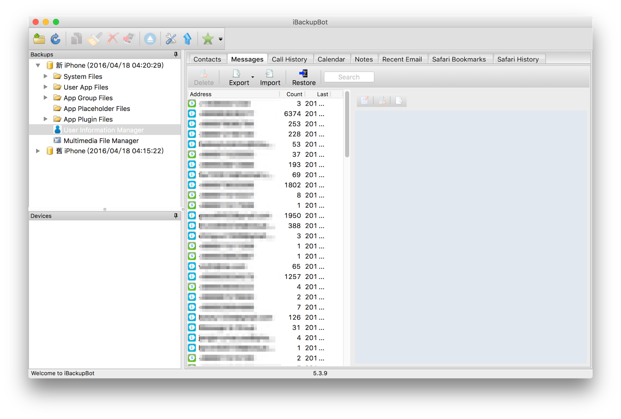Click the red X delete toolbar icon

(113, 39)
